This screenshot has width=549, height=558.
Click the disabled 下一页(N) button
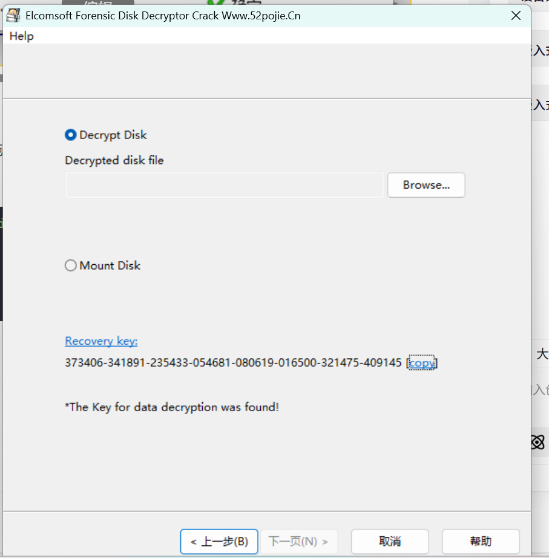(298, 541)
